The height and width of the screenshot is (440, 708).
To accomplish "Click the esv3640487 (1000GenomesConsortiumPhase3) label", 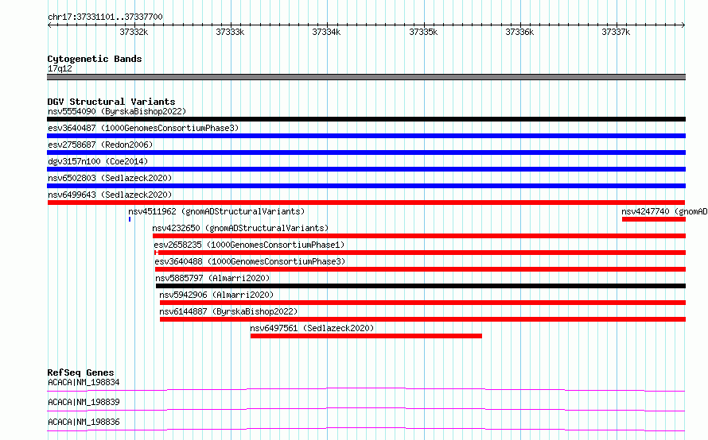I will coord(143,128).
